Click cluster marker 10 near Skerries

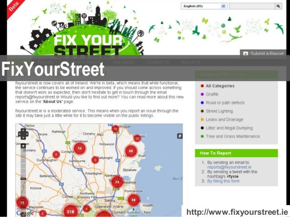pos(137,138)
